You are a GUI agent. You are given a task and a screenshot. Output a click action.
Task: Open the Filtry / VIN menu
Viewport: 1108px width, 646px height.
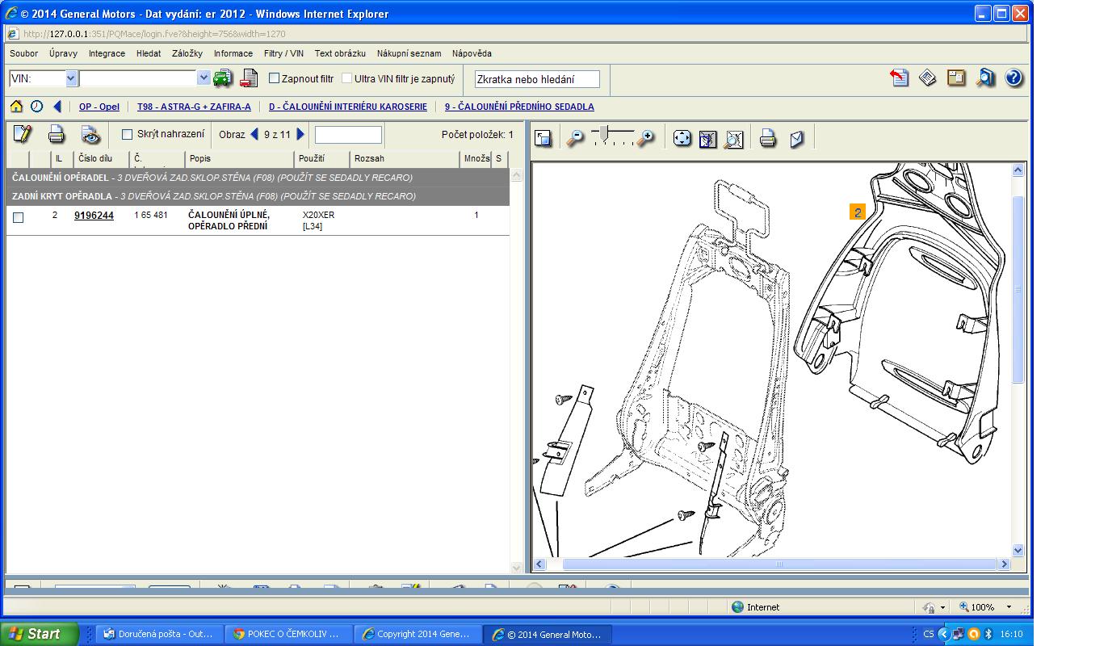pos(283,53)
